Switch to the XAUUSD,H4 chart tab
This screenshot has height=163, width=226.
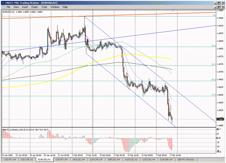pyautogui.click(x=78, y=159)
